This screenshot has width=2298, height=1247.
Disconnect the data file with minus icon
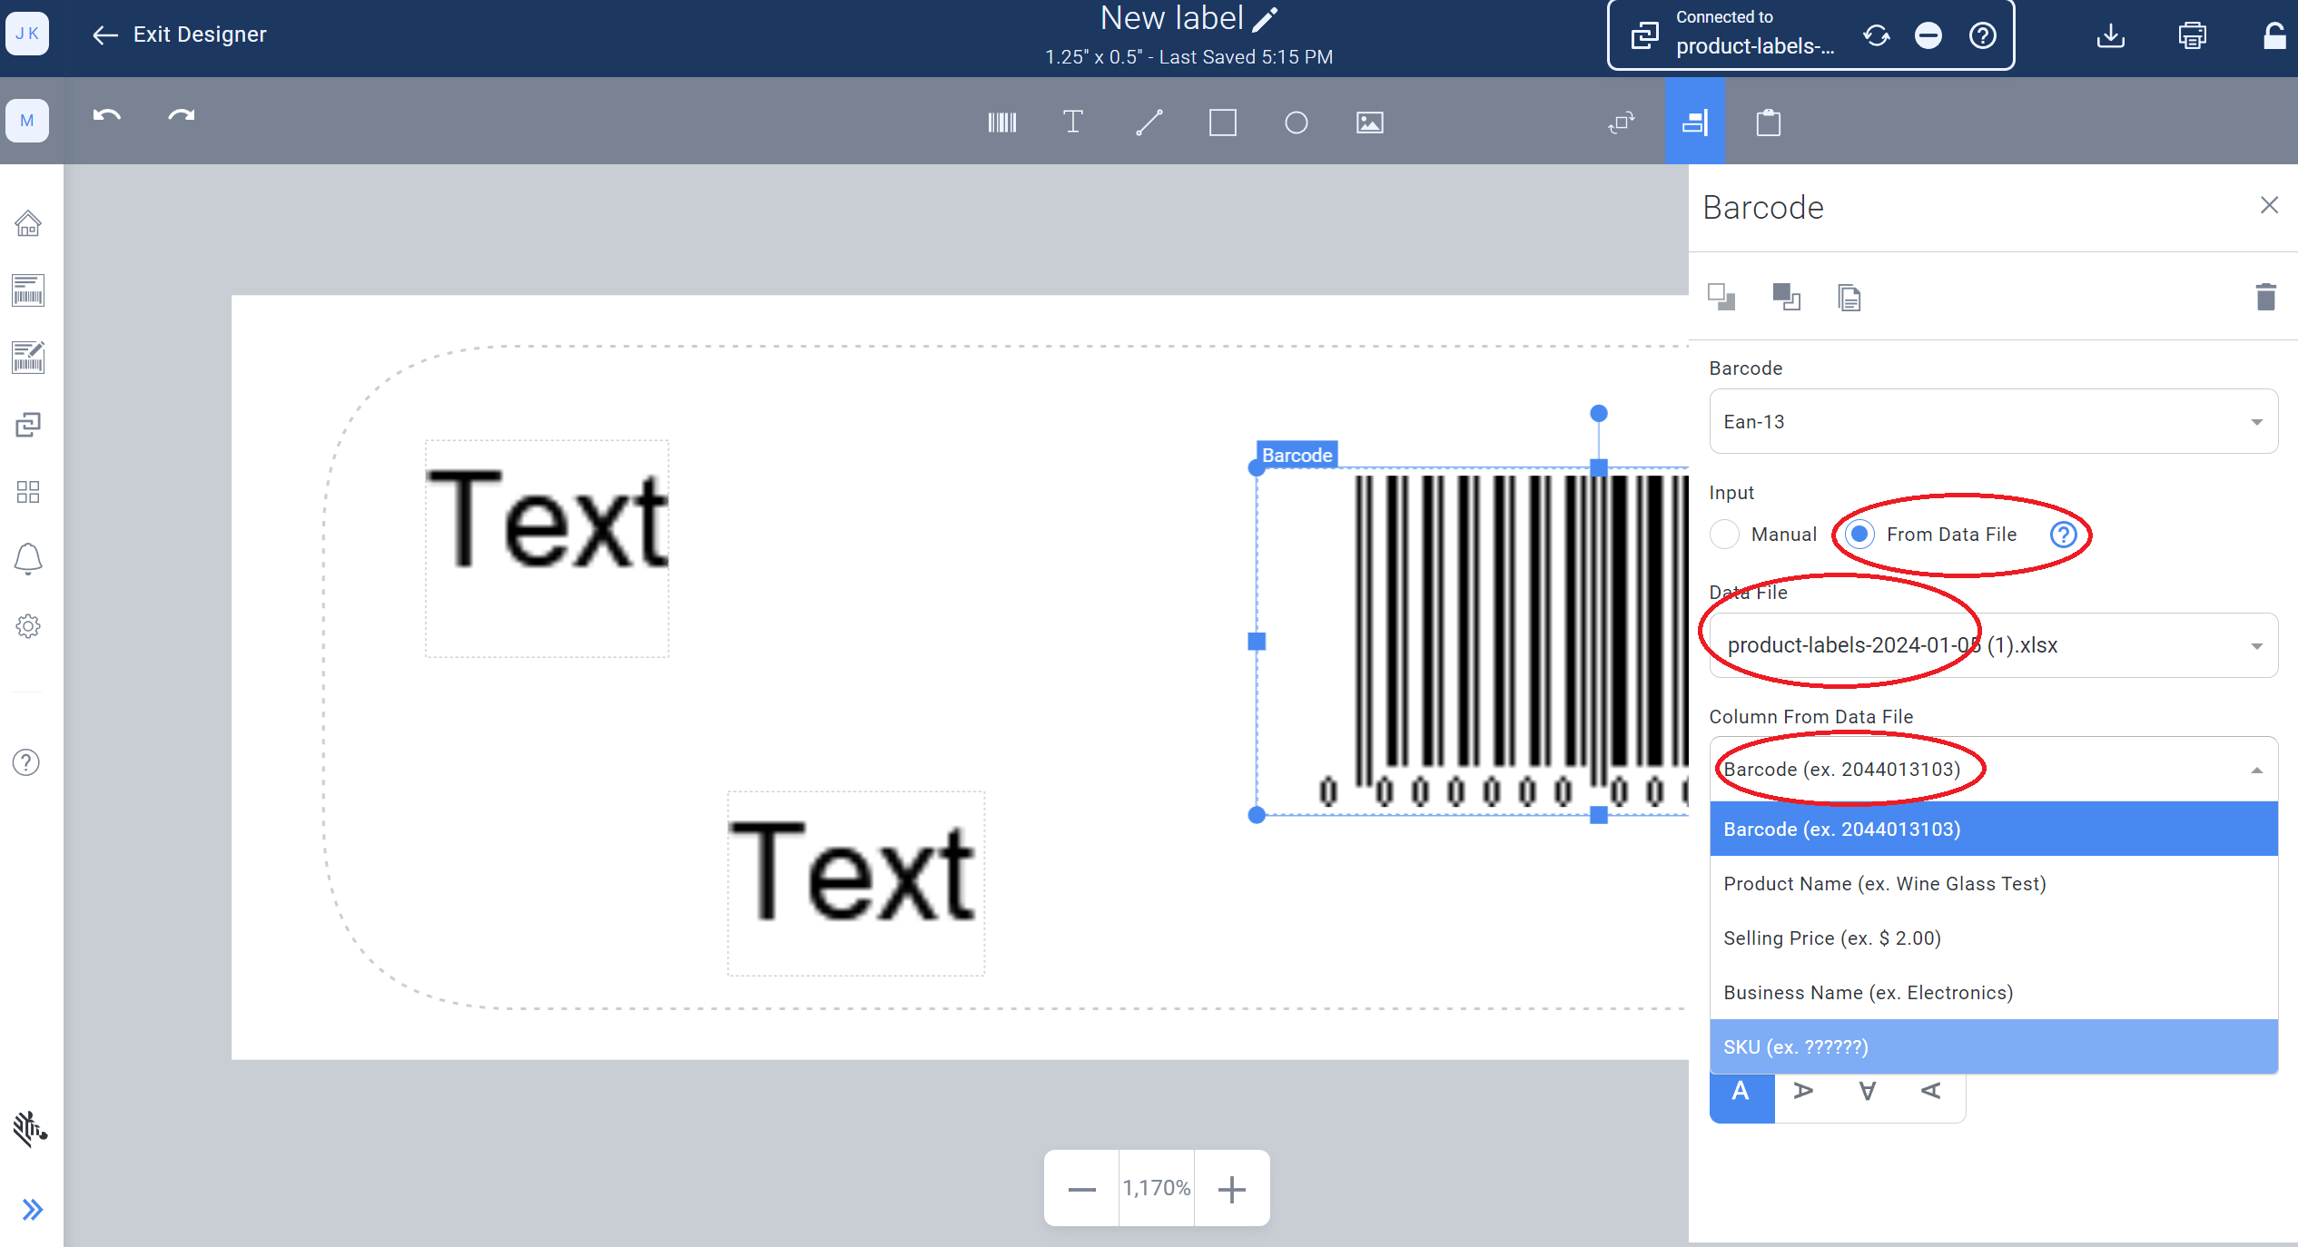point(1928,35)
